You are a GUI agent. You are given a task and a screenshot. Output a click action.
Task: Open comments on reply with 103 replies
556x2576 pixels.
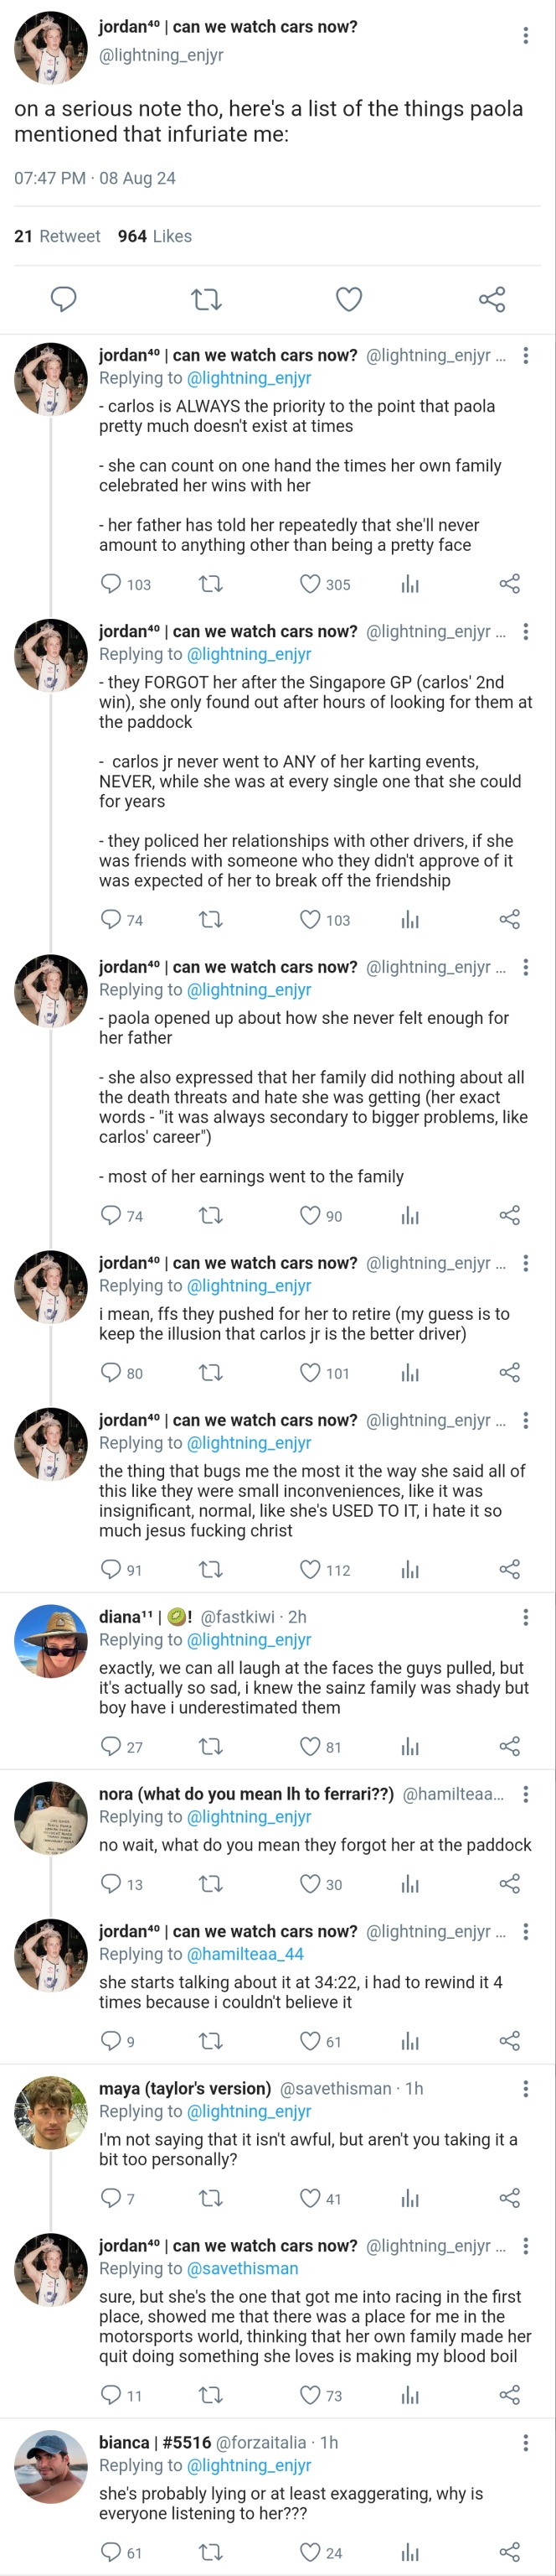point(111,584)
